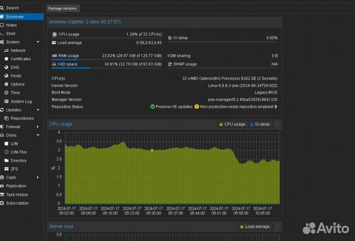Click the IO delay clock icon
The image size is (355, 241).
[170, 38]
